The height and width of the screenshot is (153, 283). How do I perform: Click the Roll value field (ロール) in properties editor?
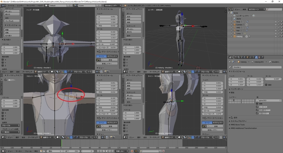(274, 79)
